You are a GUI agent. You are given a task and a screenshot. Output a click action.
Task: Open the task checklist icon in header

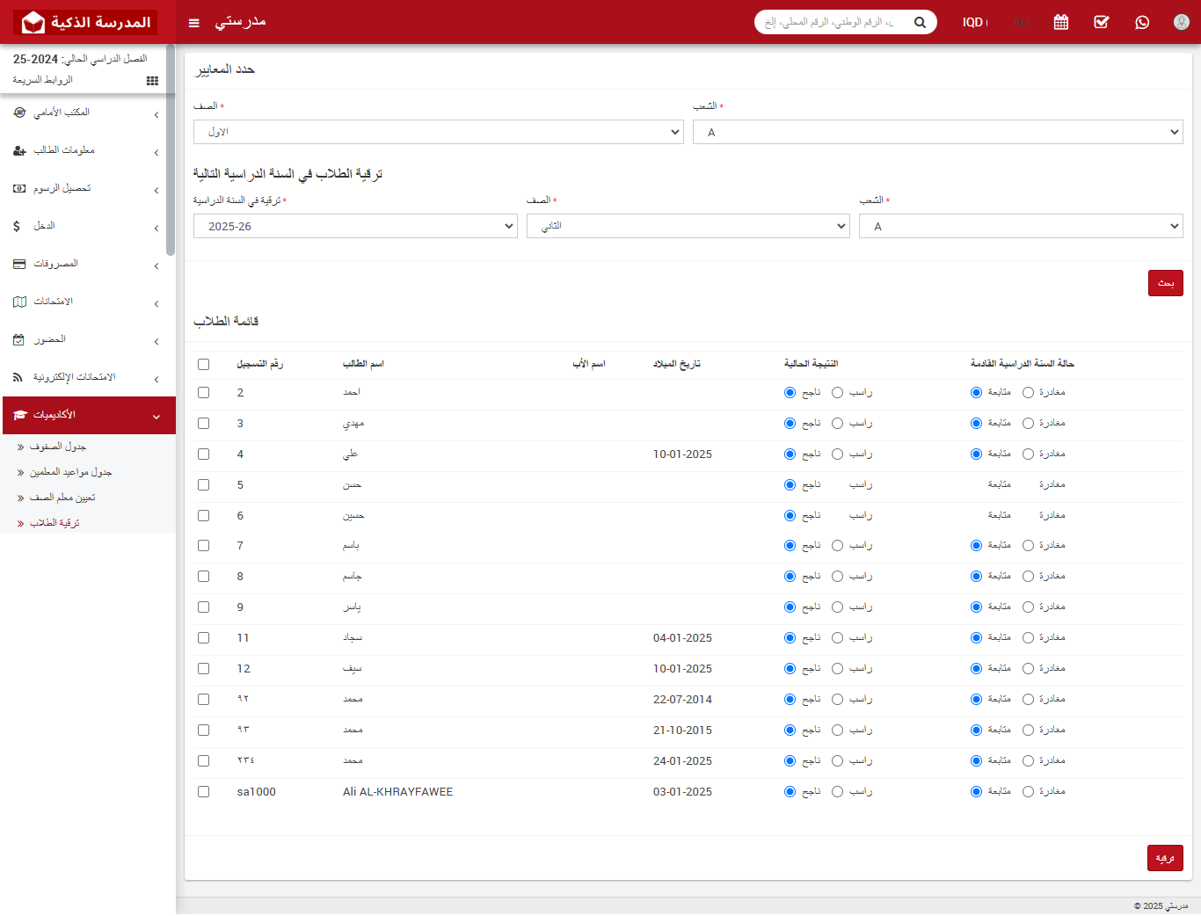[x=1101, y=22]
